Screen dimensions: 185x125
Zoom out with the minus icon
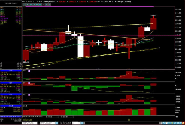click(169, 123)
